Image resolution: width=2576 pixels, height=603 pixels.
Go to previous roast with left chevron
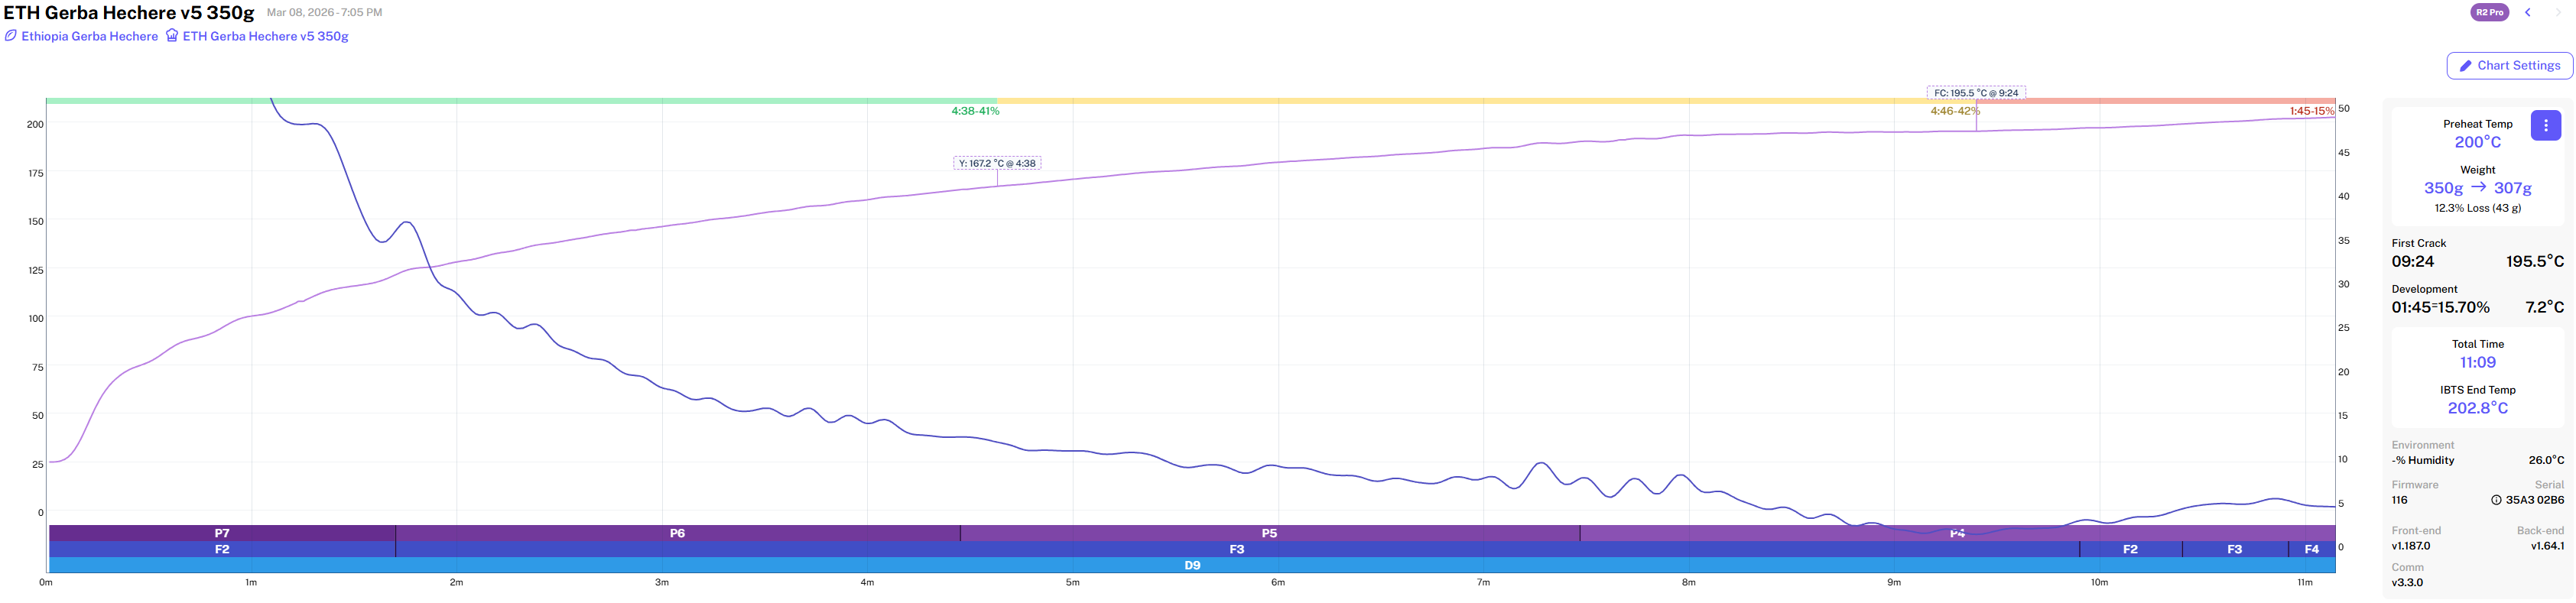[2527, 13]
